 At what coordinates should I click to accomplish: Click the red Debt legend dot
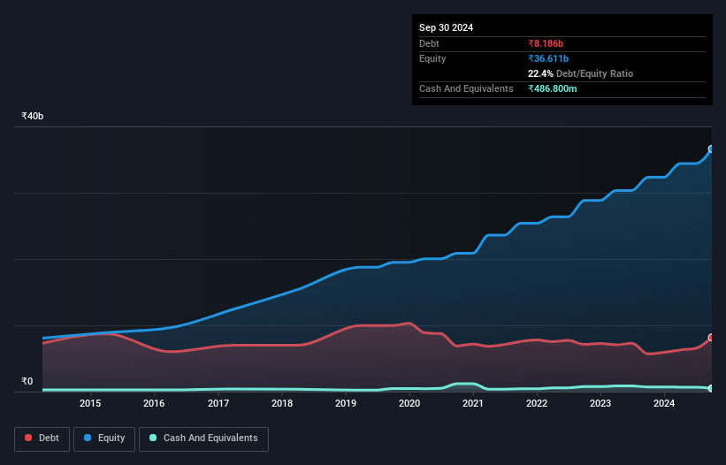[28, 438]
